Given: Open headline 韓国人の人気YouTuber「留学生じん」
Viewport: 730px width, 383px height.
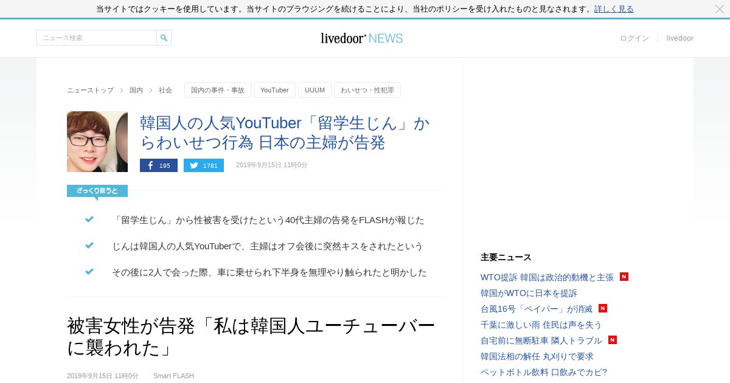Looking at the screenshot, I should (x=285, y=133).
